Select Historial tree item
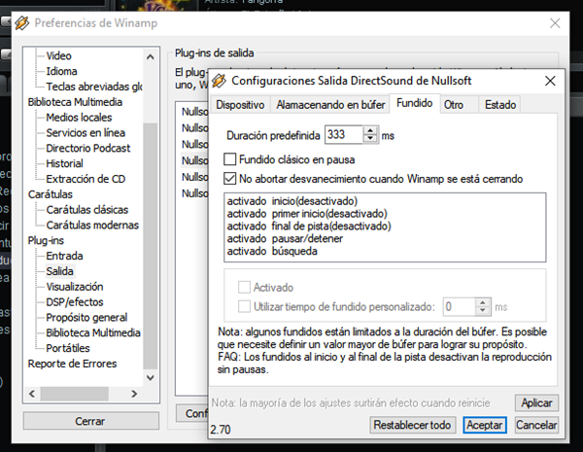This screenshot has width=583, height=452. (x=64, y=163)
